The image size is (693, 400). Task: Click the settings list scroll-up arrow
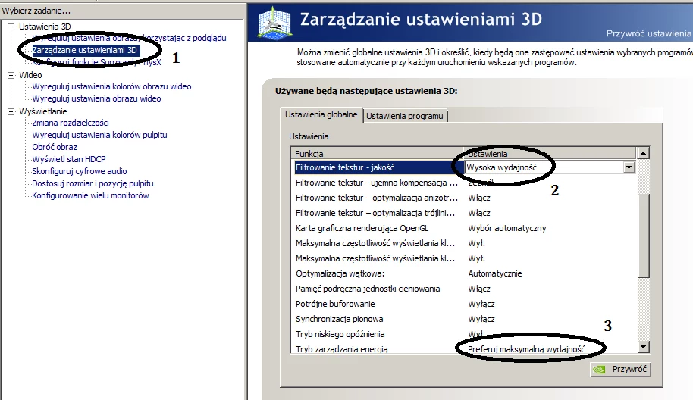coord(643,153)
